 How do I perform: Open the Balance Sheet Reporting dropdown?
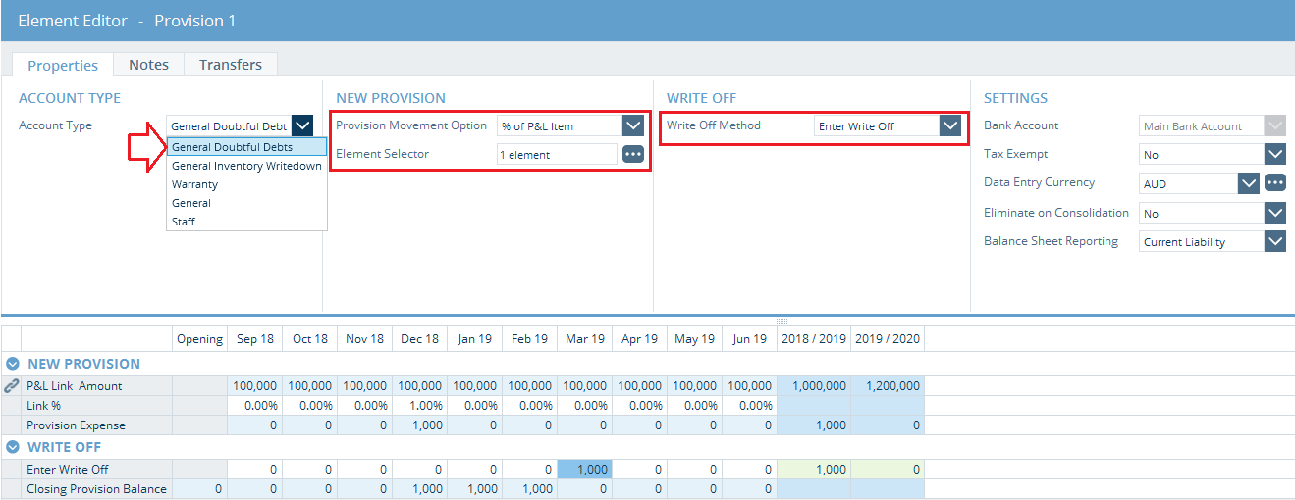pyautogui.click(x=1274, y=241)
